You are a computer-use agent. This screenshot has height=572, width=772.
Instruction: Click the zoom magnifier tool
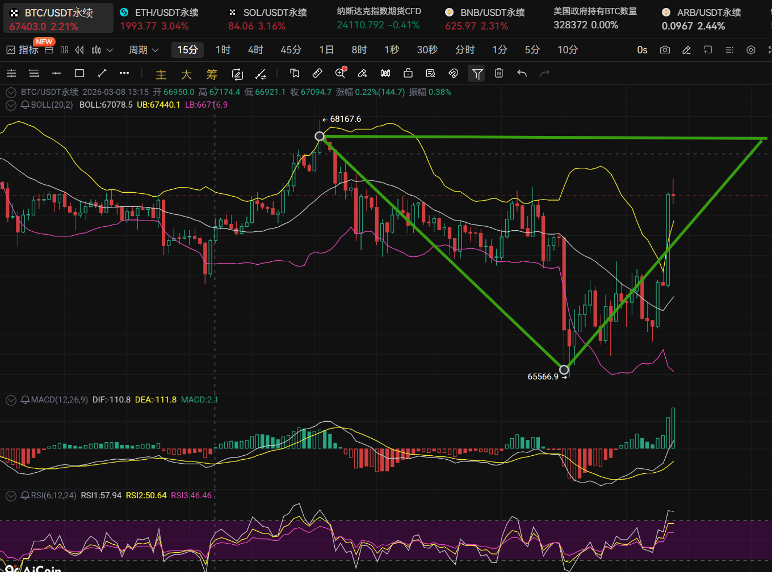[341, 73]
